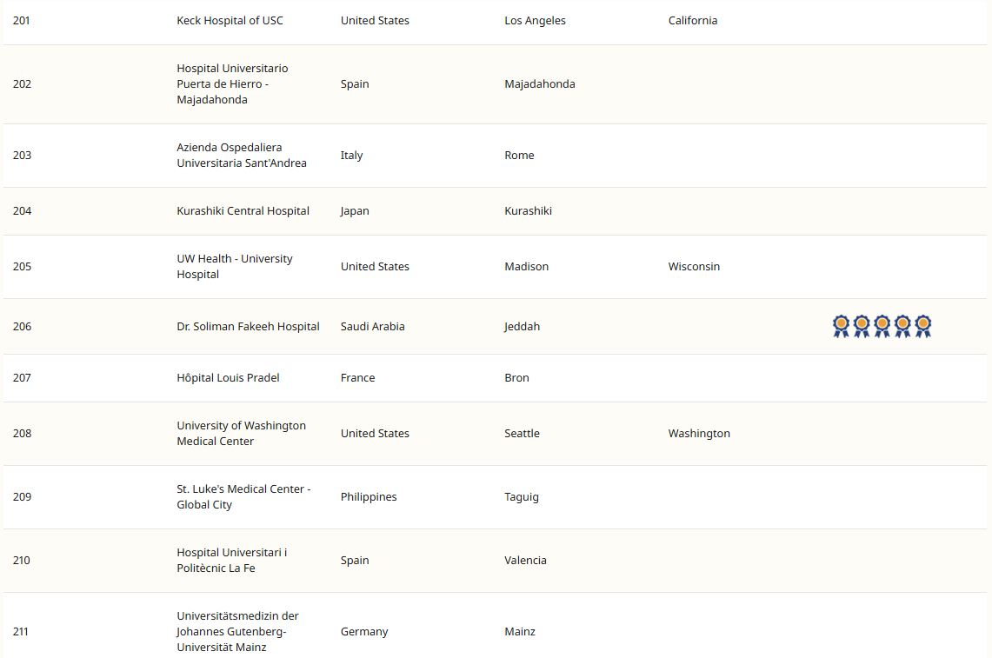Click Azienda Ospedaliera Universitaria Sant'Andrea
Viewport: 992px width, 658px height.
(x=241, y=156)
